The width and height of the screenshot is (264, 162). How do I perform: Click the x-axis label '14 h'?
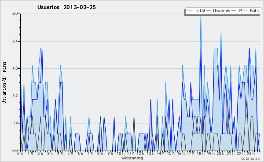(161, 153)
